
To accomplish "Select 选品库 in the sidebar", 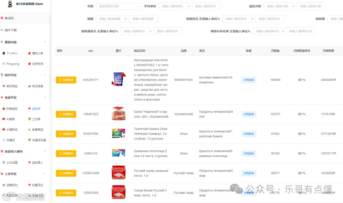I will pos(36,108).
